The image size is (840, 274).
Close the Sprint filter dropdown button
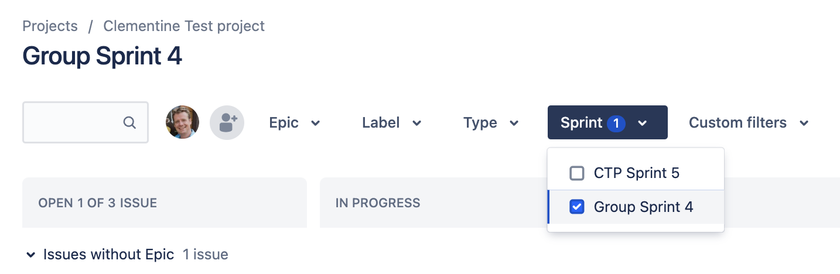[x=607, y=122]
